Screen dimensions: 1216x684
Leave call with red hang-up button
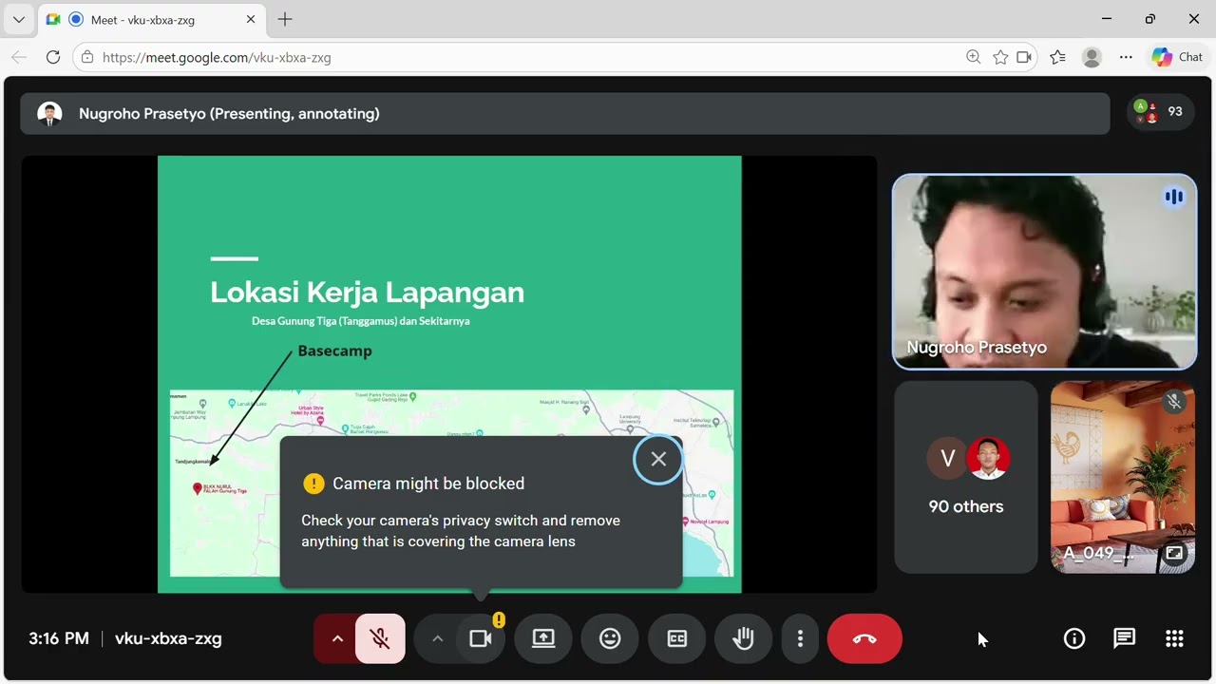(864, 638)
